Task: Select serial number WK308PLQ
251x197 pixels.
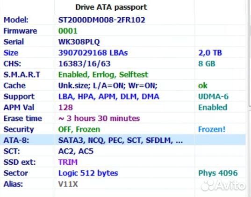Action: point(79,42)
